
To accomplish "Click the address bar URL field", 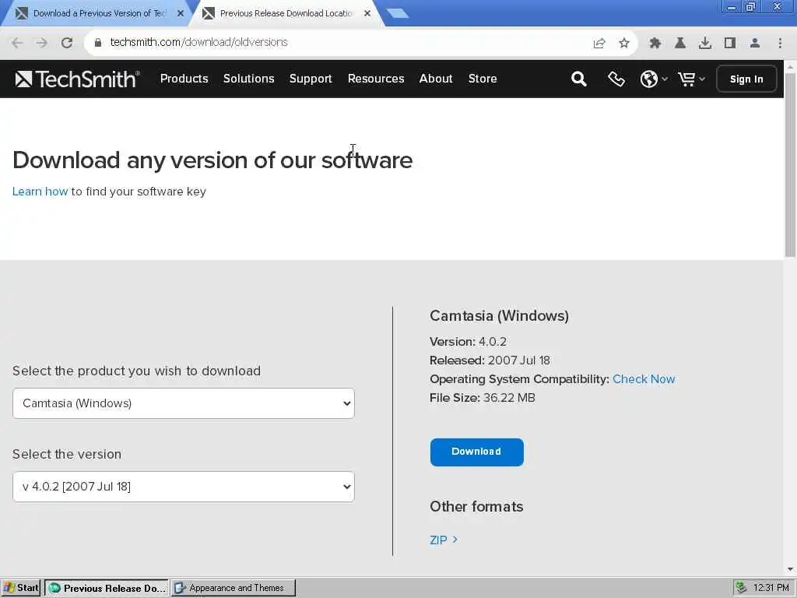I will pyautogui.click(x=335, y=42).
